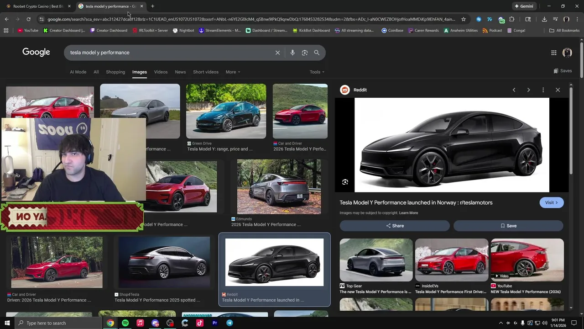Viewport: 584px width, 329px height.
Task: Open the YouTube bookmark
Action: point(28,31)
